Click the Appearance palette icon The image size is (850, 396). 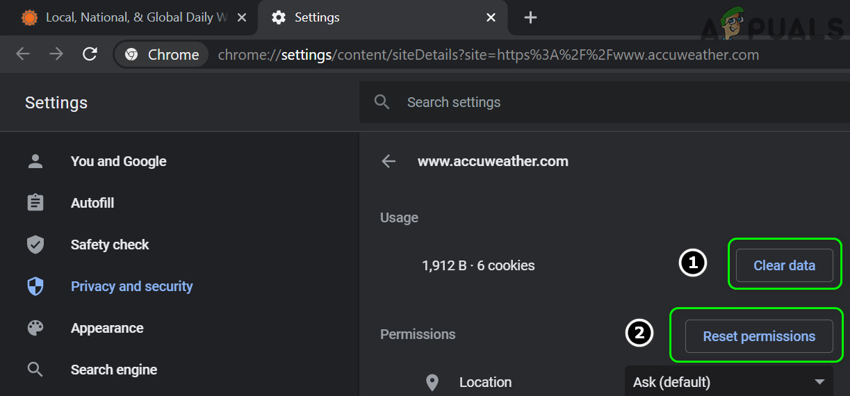(x=35, y=328)
